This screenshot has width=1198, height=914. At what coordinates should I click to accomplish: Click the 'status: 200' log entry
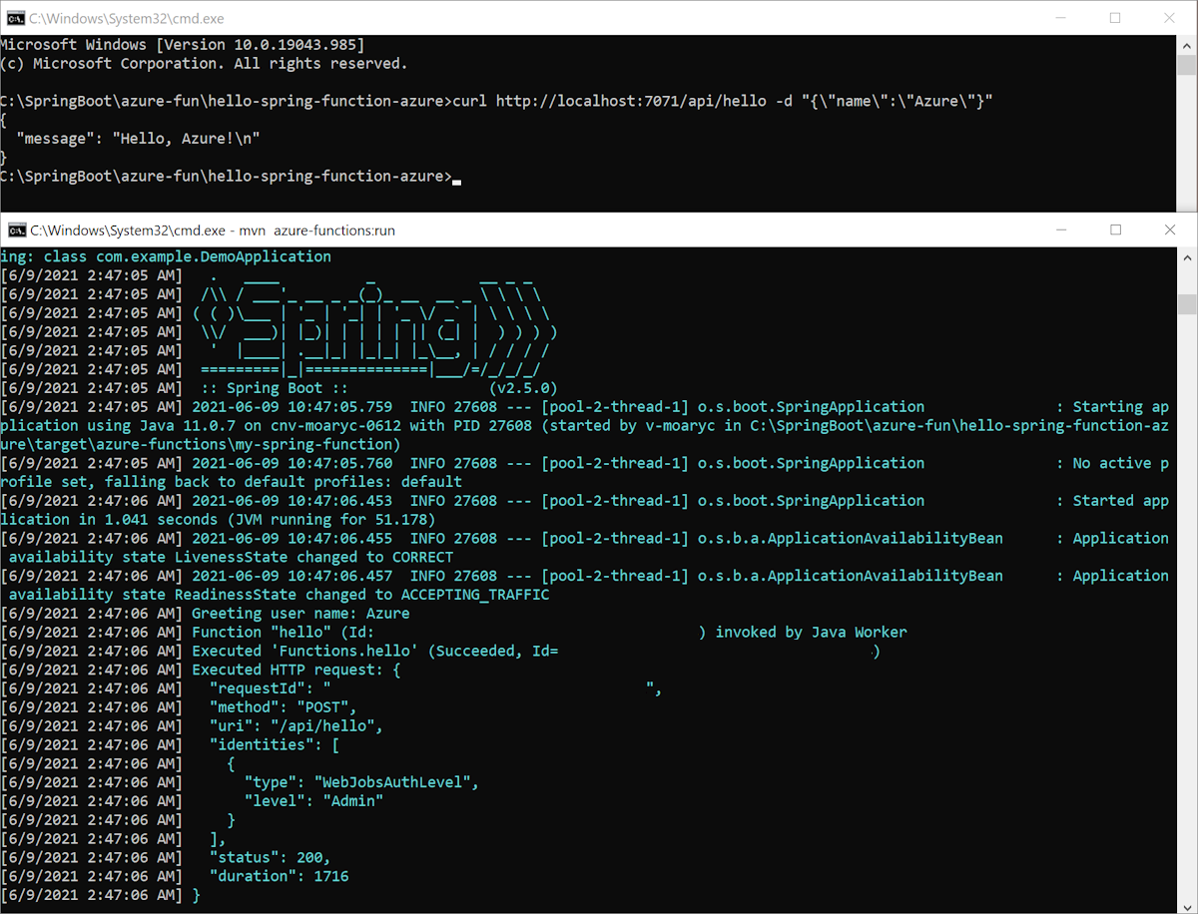pyautogui.click(x=271, y=857)
